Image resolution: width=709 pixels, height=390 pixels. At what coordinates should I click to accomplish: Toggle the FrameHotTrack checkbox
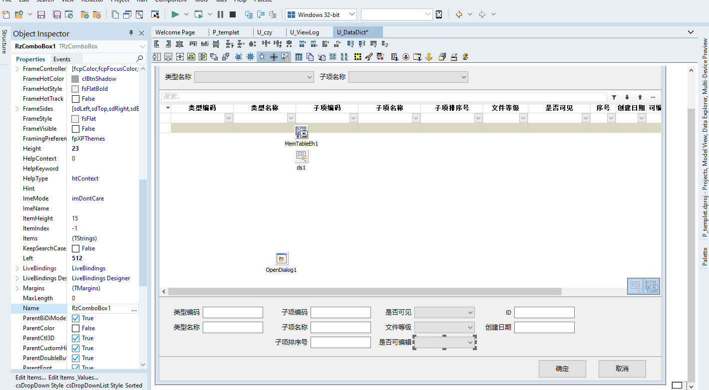(x=75, y=99)
